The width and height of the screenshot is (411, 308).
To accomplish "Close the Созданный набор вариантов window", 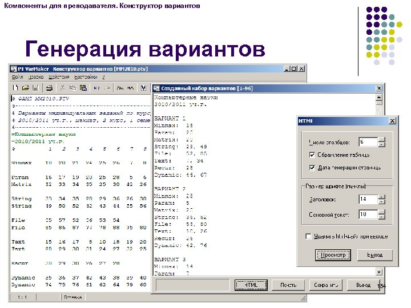I will point(379,88).
